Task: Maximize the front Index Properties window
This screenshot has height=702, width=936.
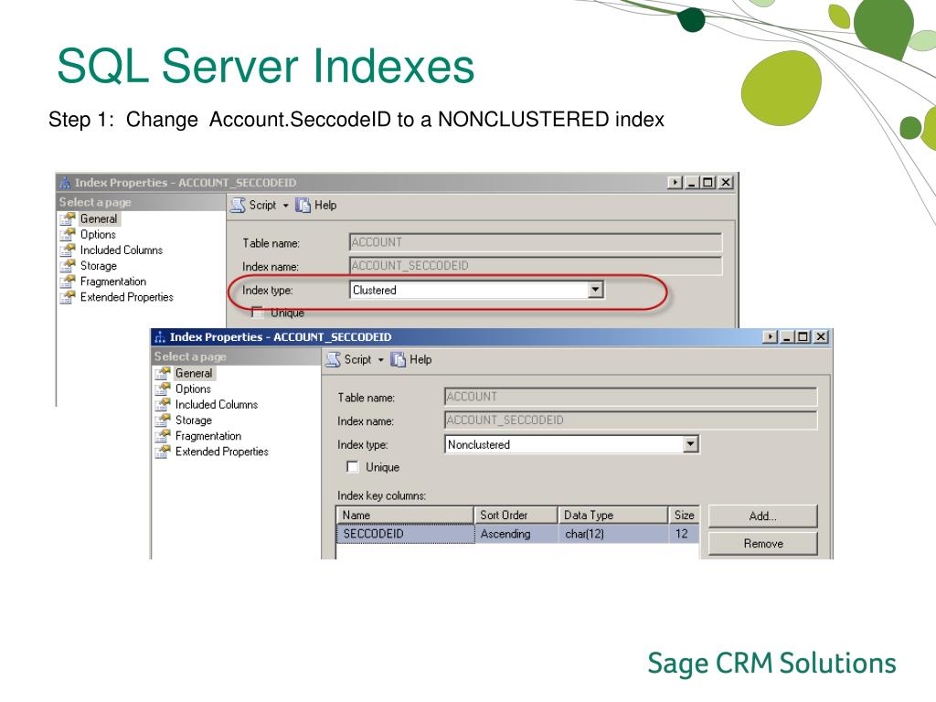Action: click(803, 336)
